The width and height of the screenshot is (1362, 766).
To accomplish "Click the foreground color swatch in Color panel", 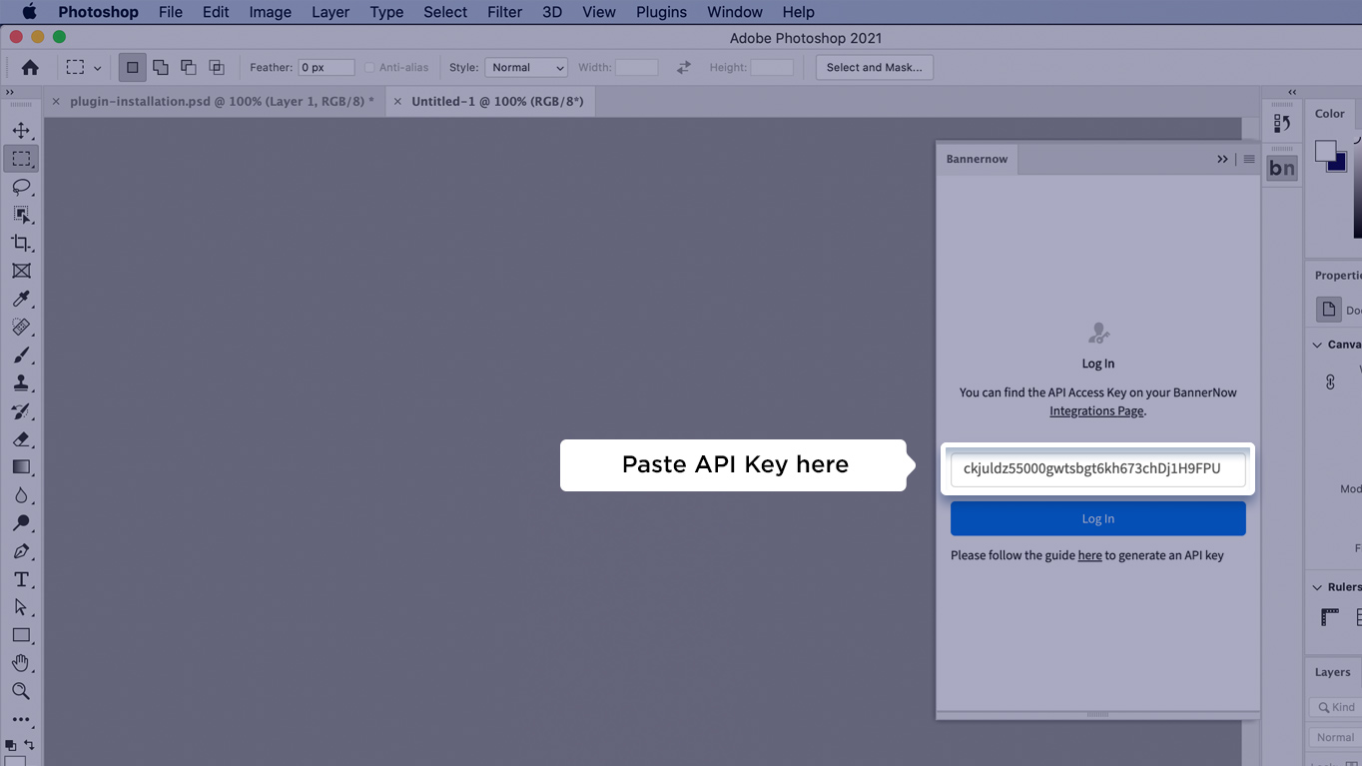I will pos(1326,151).
